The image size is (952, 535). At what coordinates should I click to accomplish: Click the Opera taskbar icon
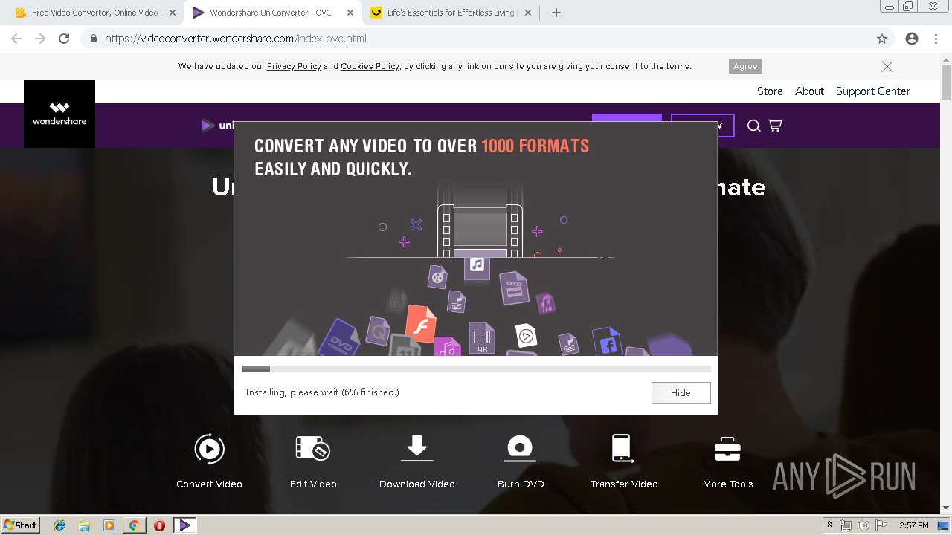159,525
